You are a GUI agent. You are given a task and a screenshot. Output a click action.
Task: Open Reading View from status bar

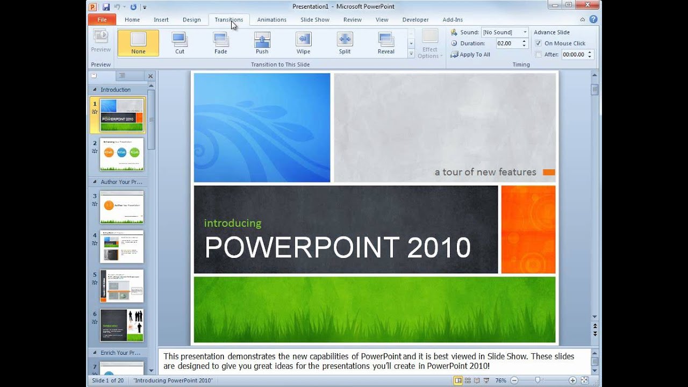[x=477, y=381]
